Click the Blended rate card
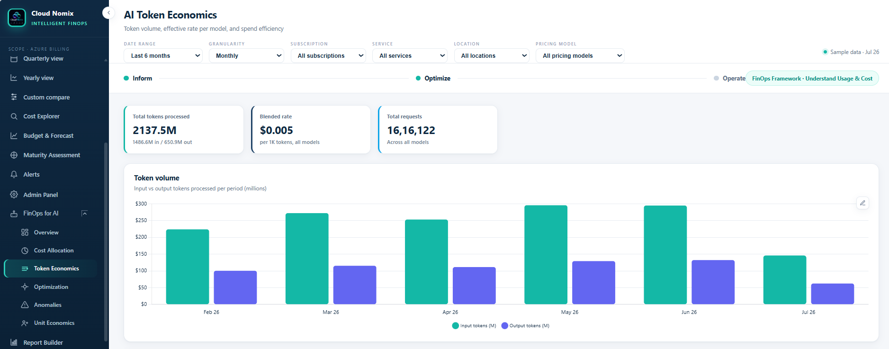This screenshot has height=349, width=889. (311, 129)
